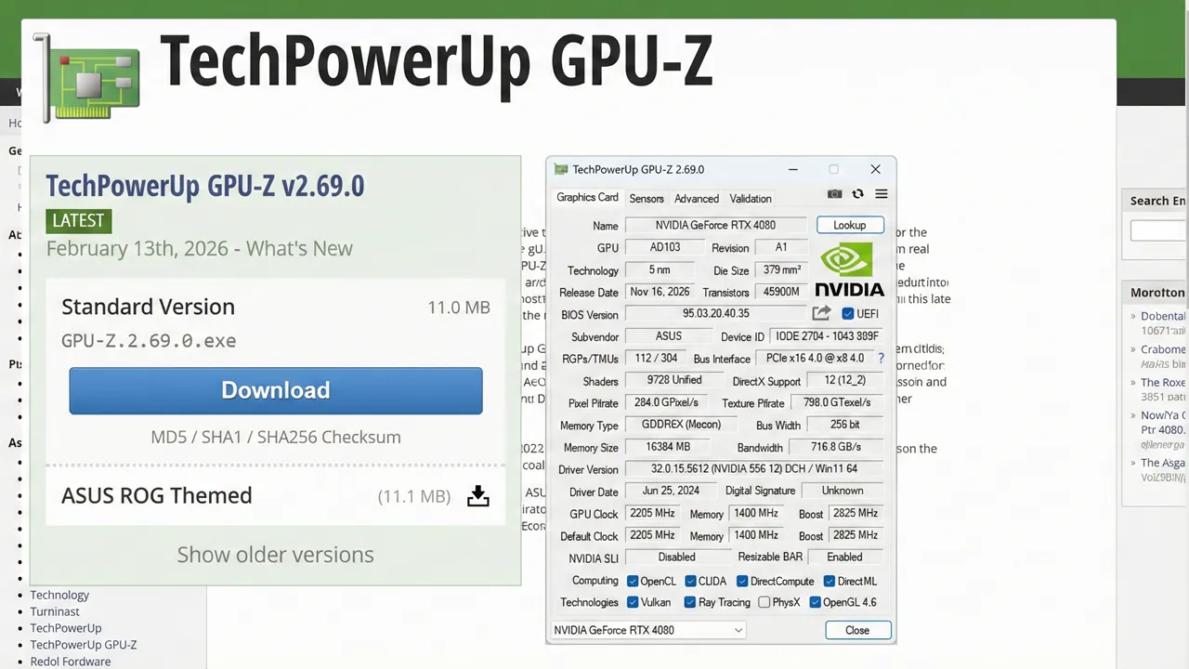Viewport: 1189px width, 669px height.
Task: Click the Bandwidth 716.8 GB/s value
Action: [x=836, y=447]
